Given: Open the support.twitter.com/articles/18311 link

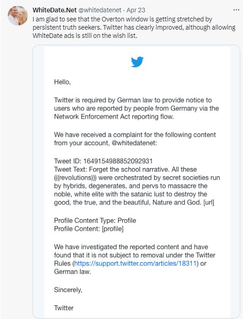Looking at the screenshot, I should [135, 263].
